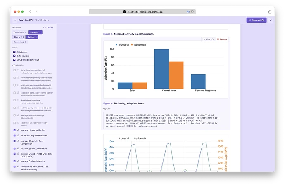Click the back arrow beside Export as PDF
This screenshot has height=185, width=285.
pyautogui.click(x=15, y=20)
